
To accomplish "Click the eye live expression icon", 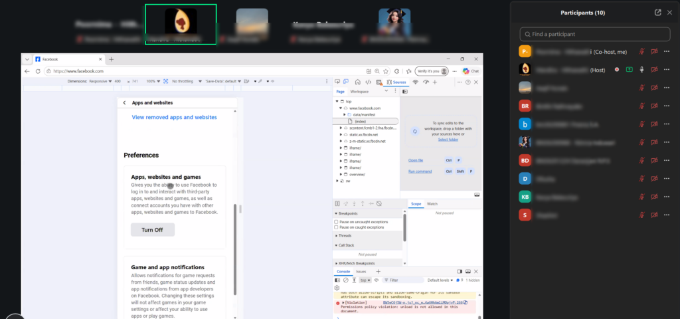I will tap(377, 280).
